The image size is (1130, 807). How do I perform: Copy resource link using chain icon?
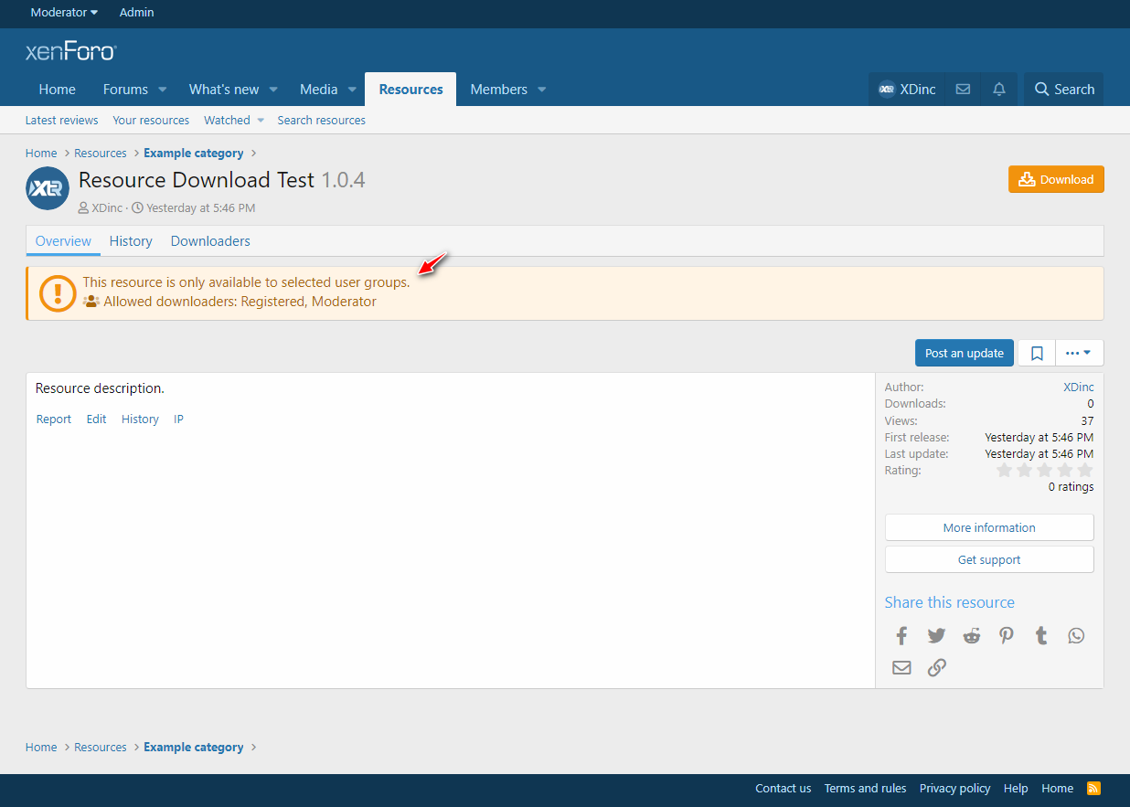(x=936, y=667)
